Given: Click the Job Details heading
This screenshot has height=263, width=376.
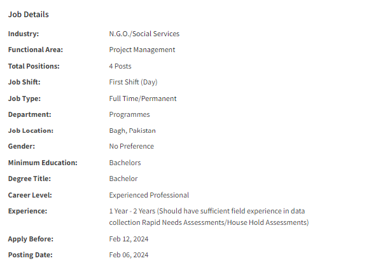Looking at the screenshot, I should [x=28, y=15].
